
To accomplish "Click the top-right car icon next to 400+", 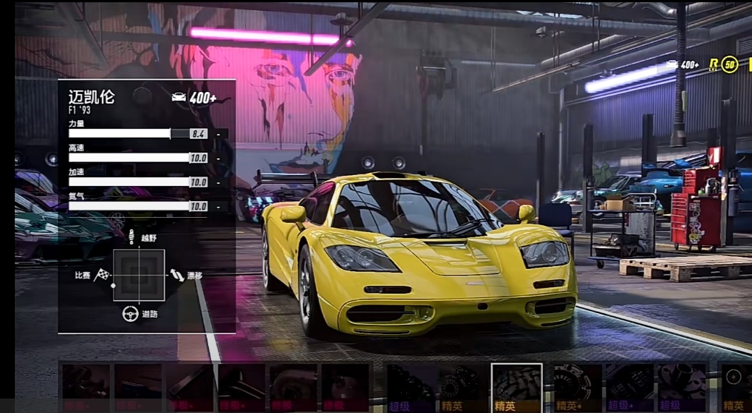I will point(672,64).
